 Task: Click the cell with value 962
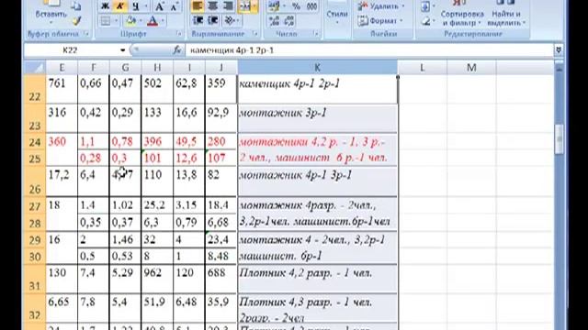click(x=157, y=279)
